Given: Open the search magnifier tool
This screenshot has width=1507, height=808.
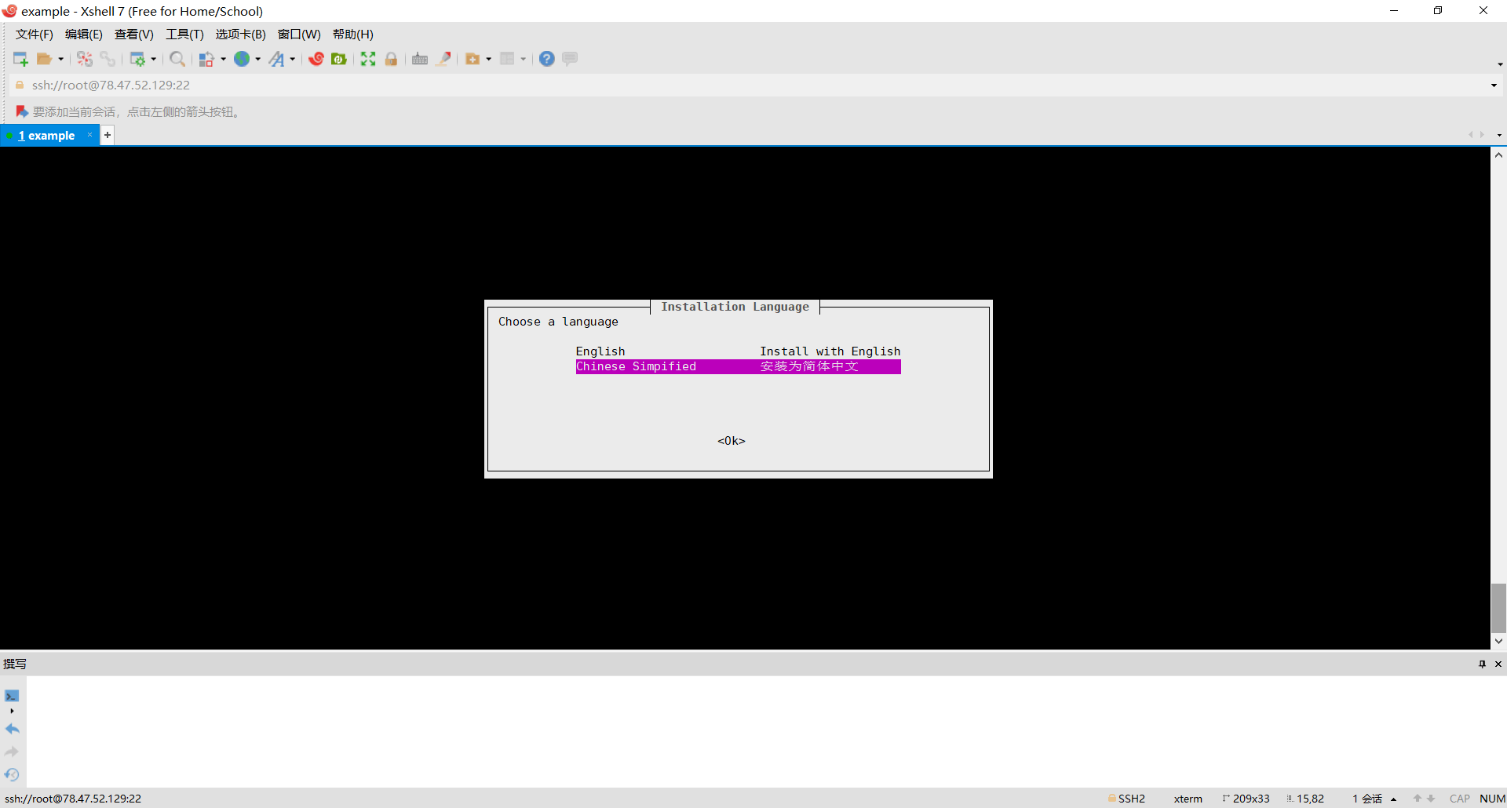Looking at the screenshot, I should 177,59.
